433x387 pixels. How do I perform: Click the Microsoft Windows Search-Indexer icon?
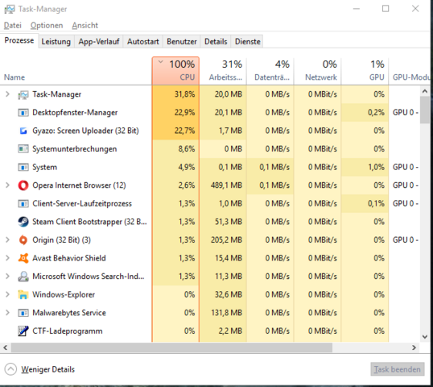[x=23, y=277]
